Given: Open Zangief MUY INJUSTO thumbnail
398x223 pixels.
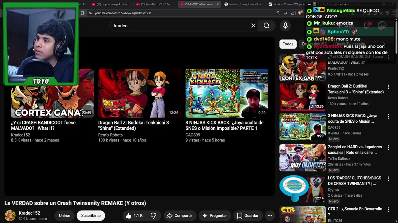Looking at the screenshot, I should coord(303,158).
